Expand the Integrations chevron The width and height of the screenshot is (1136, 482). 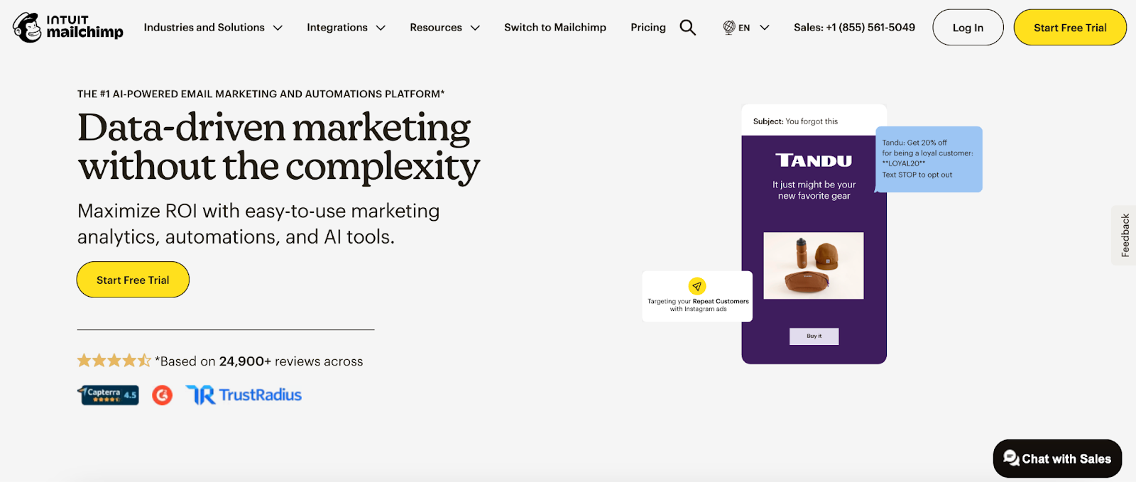pyautogui.click(x=381, y=28)
